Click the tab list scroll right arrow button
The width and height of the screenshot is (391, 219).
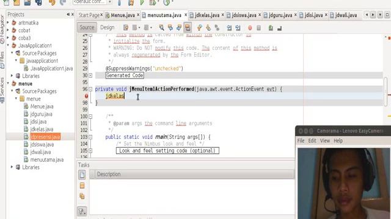point(373,15)
